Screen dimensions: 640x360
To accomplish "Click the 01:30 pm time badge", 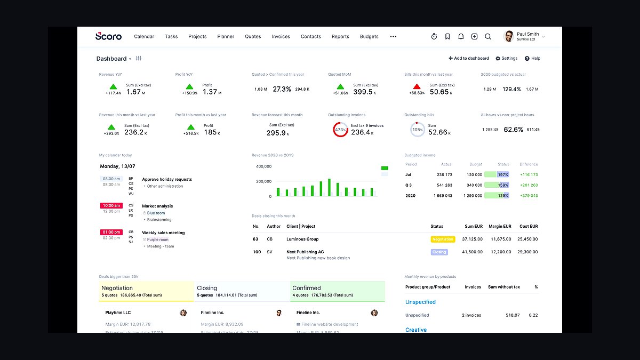I will tap(111, 232).
